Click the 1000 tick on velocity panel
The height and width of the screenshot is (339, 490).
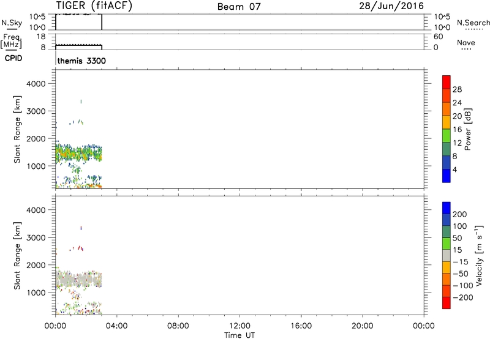pyautogui.click(x=36, y=292)
